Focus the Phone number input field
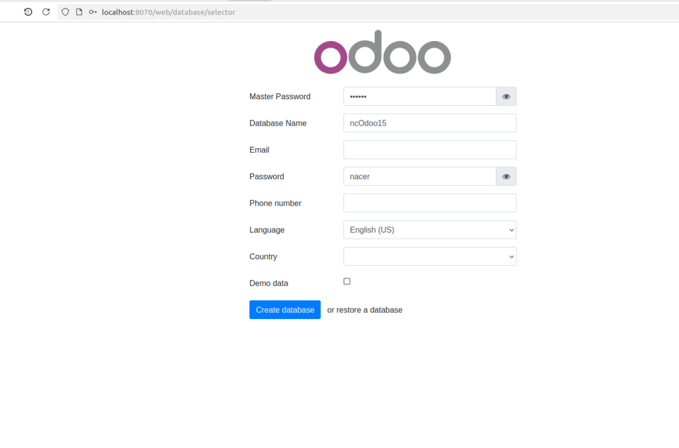 tap(430, 203)
